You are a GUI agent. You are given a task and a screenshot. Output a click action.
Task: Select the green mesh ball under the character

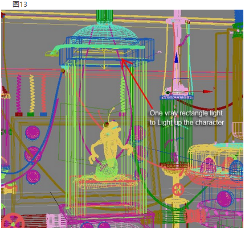107,169
